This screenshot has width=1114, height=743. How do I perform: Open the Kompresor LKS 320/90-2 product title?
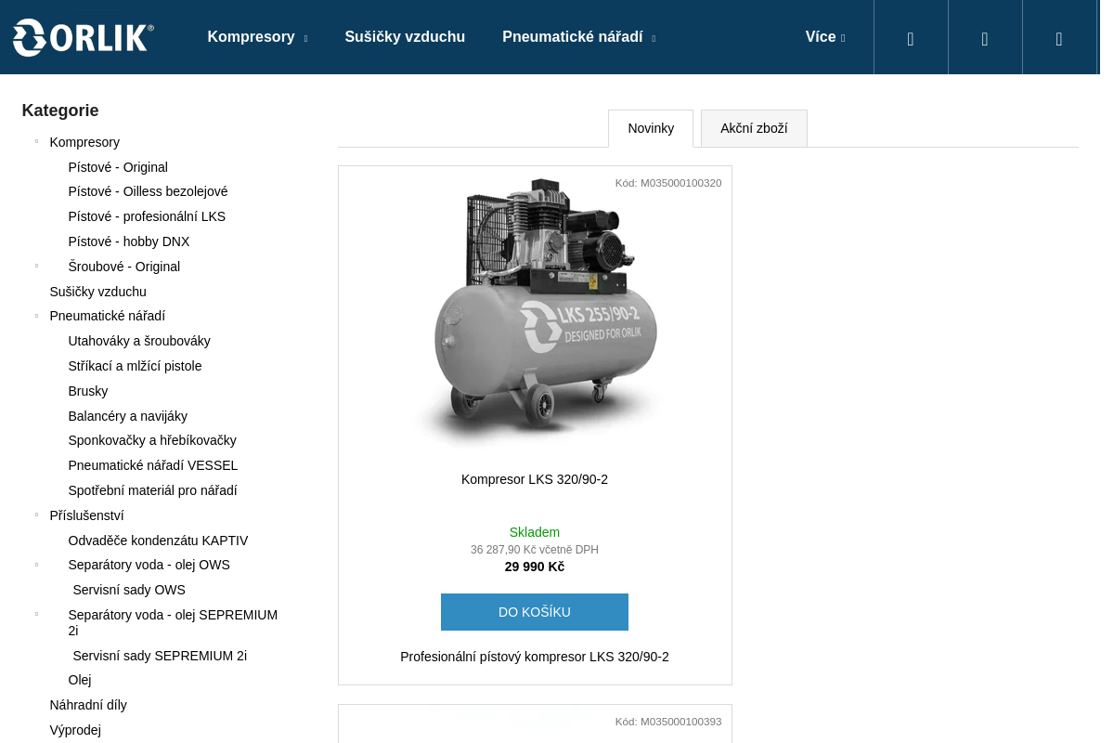[x=535, y=479]
